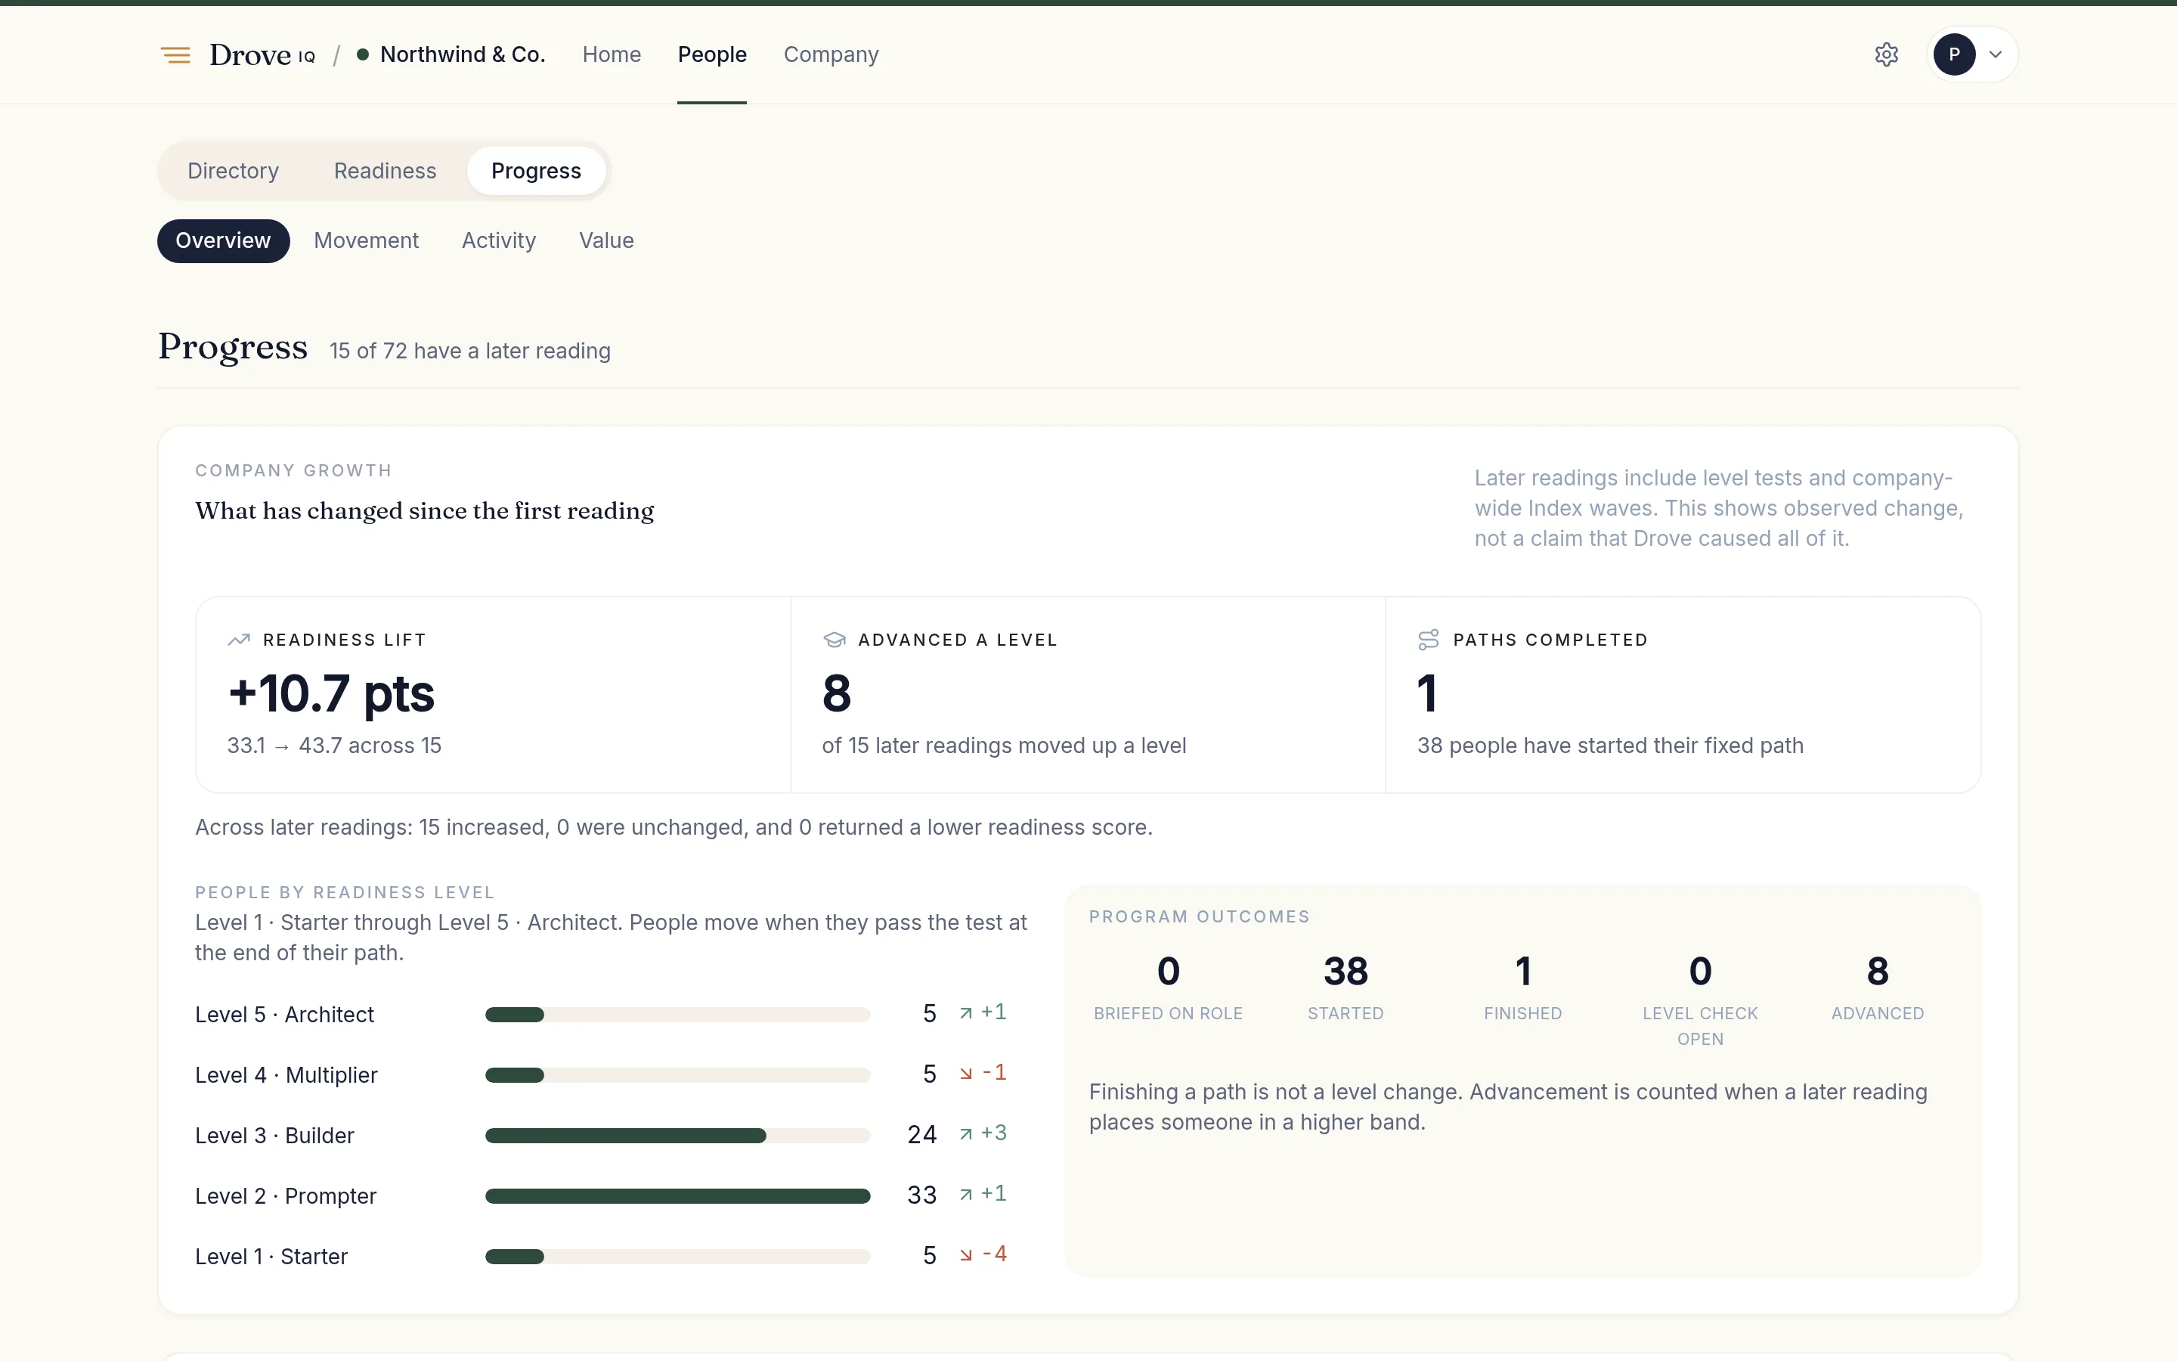Click the Advanced a Level graduation cap icon
Viewport: 2177px width, 1361px height.
click(x=834, y=640)
